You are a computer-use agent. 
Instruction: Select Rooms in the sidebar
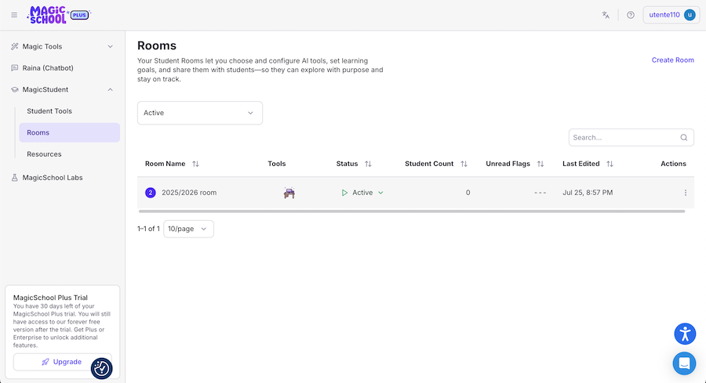69,132
